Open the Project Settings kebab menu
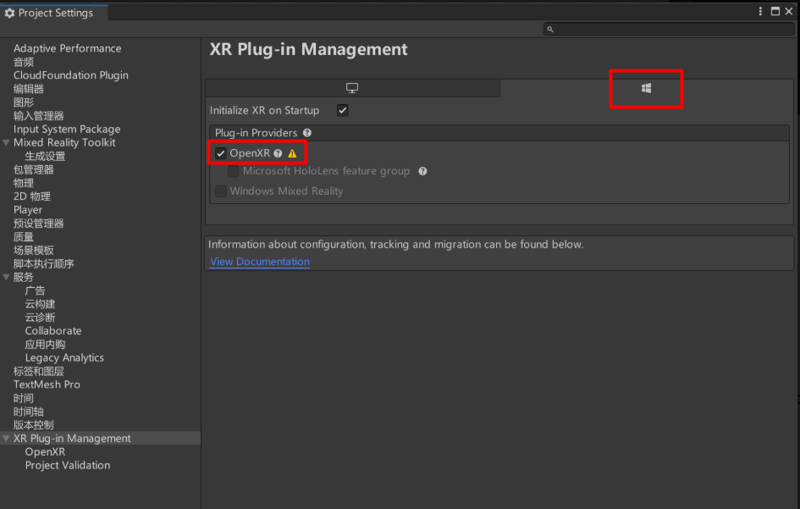The height and width of the screenshot is (509, 800). click(760, 11)
